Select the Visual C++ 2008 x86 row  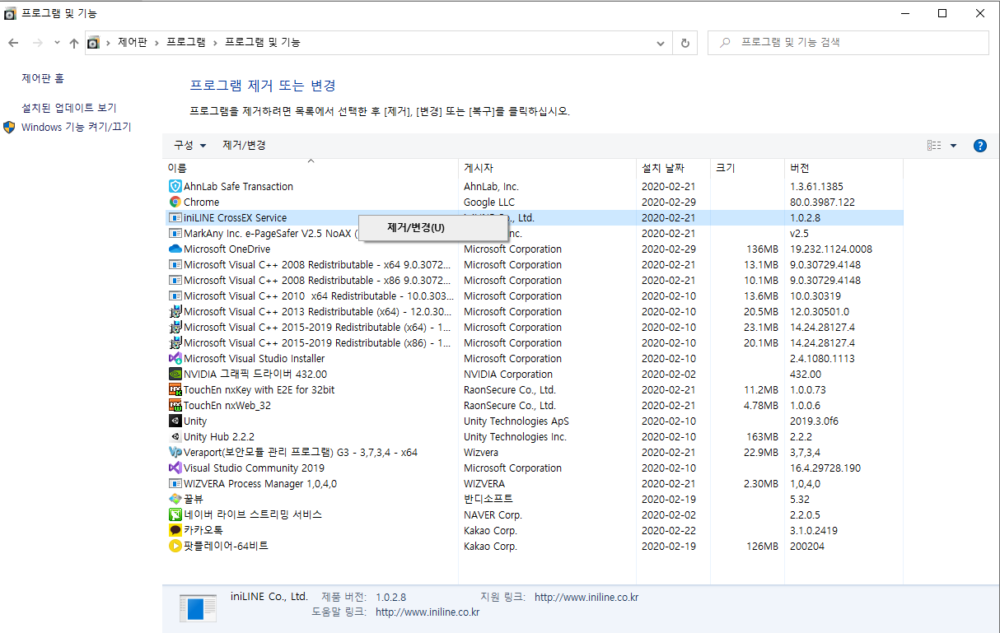pyautogui.click(x=533, y=281)
